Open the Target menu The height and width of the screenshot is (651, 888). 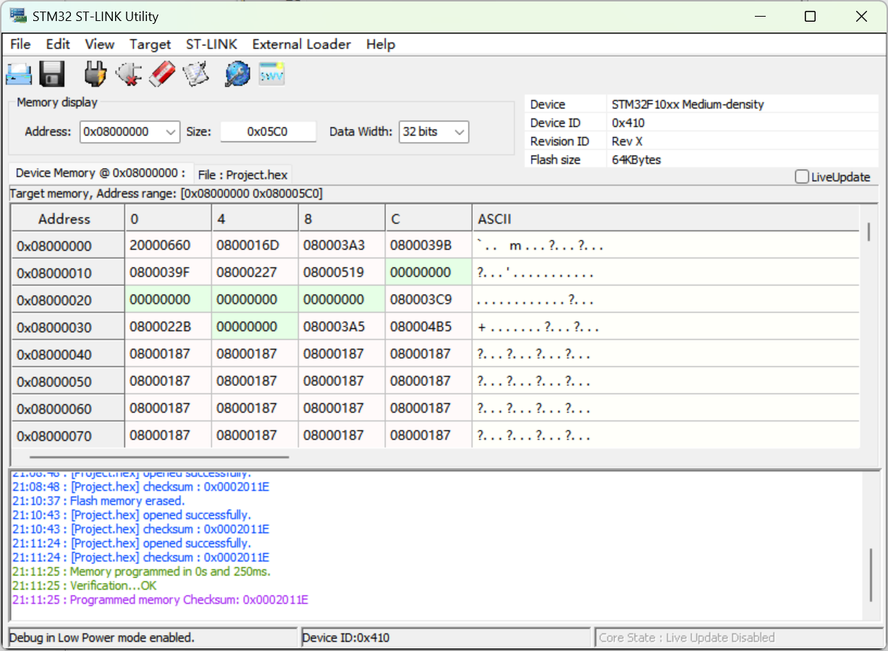[x=150, y=44]
